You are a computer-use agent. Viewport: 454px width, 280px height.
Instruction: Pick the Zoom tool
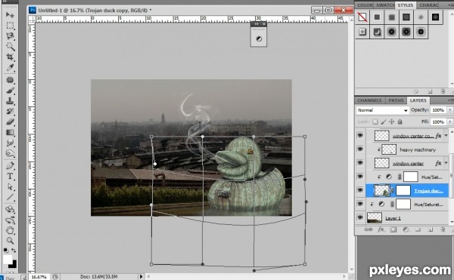click(10, 241)
